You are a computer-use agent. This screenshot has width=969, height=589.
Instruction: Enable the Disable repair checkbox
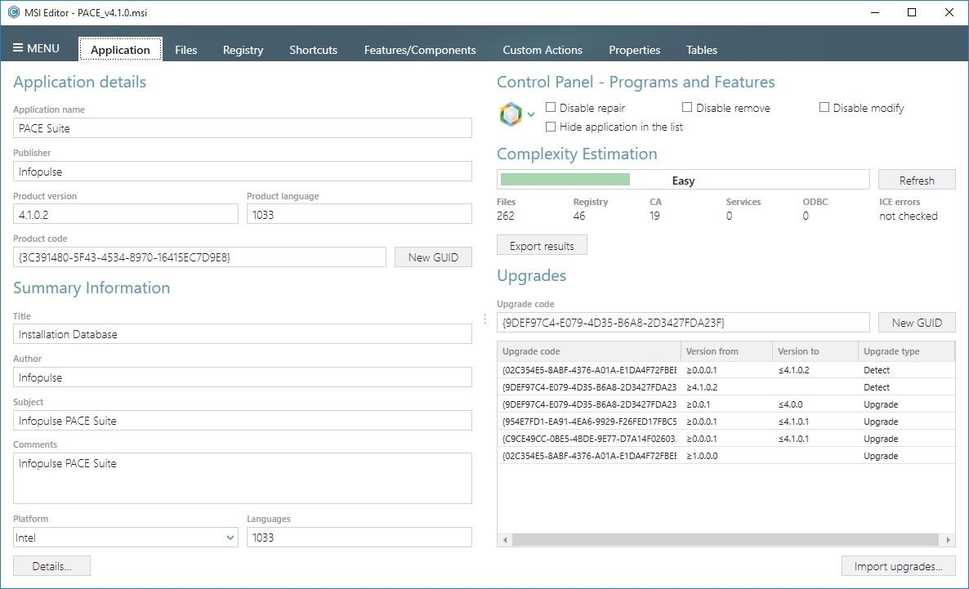coord(551,108)
